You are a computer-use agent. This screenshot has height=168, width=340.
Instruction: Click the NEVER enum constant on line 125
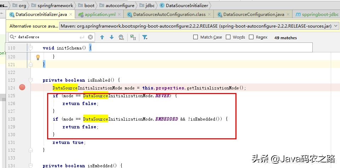pyautogui.click(x=162, y=95)
